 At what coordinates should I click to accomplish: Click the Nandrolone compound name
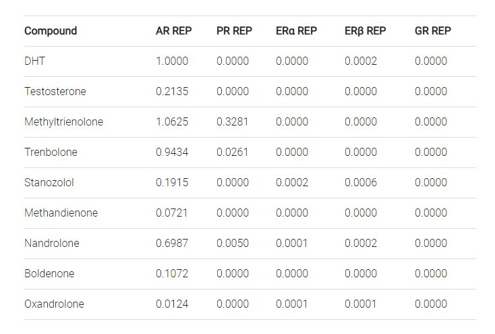click(52, 243)
